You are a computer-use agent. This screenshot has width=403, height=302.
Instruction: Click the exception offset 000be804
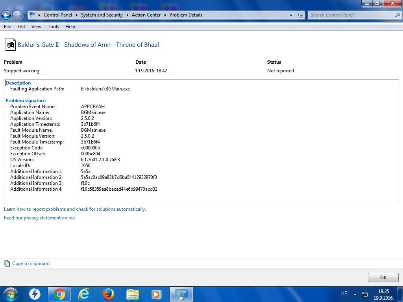point(91,154)
